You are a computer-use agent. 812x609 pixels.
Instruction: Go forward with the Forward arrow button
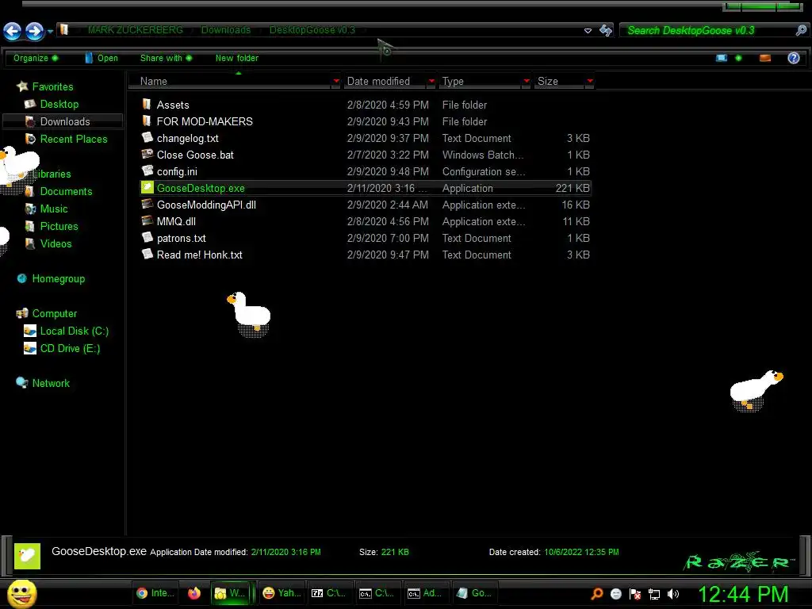[x=35, y=31]
